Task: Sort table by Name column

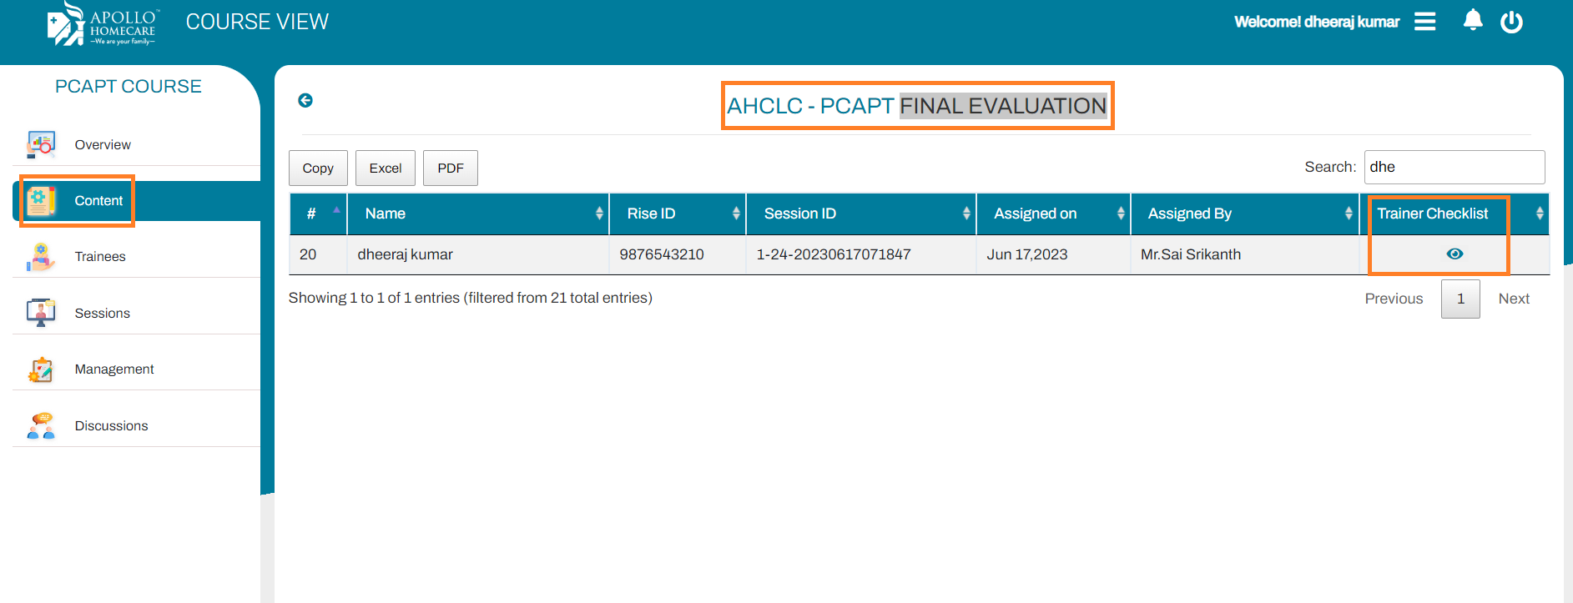Action: coord(478,214)
